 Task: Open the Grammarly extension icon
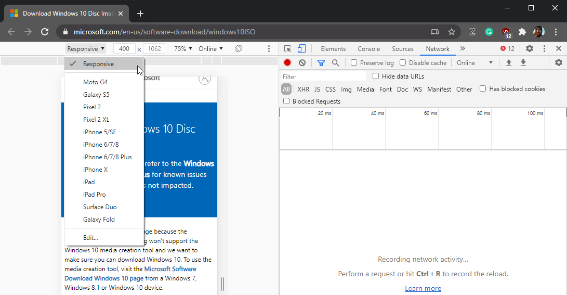pyautogui.click(x=489, y=32)
